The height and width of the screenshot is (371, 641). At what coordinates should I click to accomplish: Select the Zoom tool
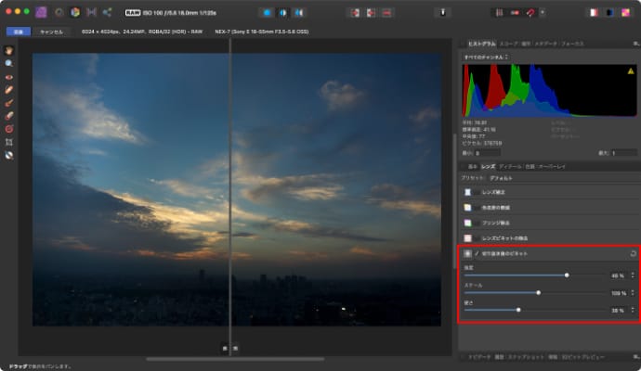(x=8, y=62)
